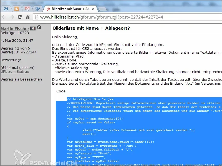This screenshot has height=166, width=222.
Task: Open a new browser tab
Action: pyautogui.click(x=102, y=9)
